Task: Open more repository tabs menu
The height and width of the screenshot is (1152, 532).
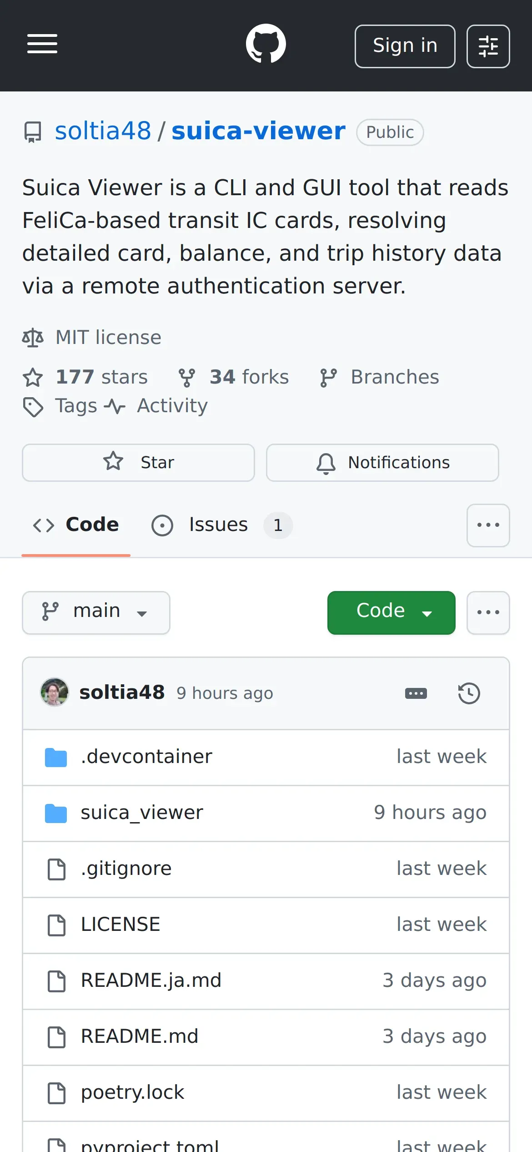Action: pos(488,525)
